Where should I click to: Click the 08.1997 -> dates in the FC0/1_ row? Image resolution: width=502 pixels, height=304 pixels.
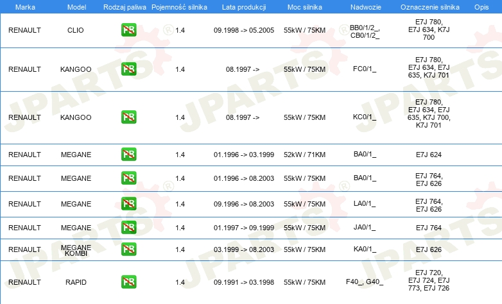click(243, 69)
